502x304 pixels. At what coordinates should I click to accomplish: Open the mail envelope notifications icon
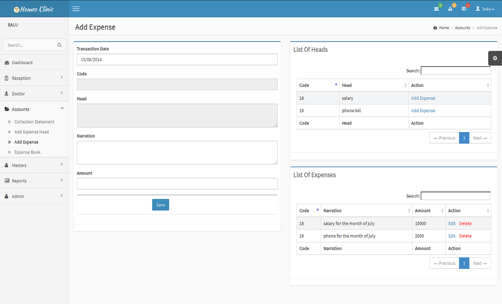[437, 9]
